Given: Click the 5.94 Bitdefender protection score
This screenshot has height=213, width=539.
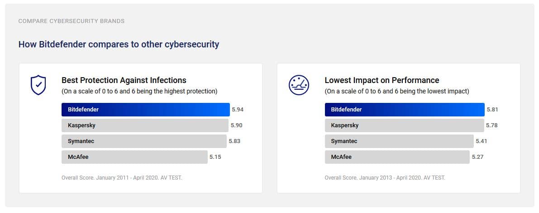Looking at the screenshot, I should click(238, 110).
